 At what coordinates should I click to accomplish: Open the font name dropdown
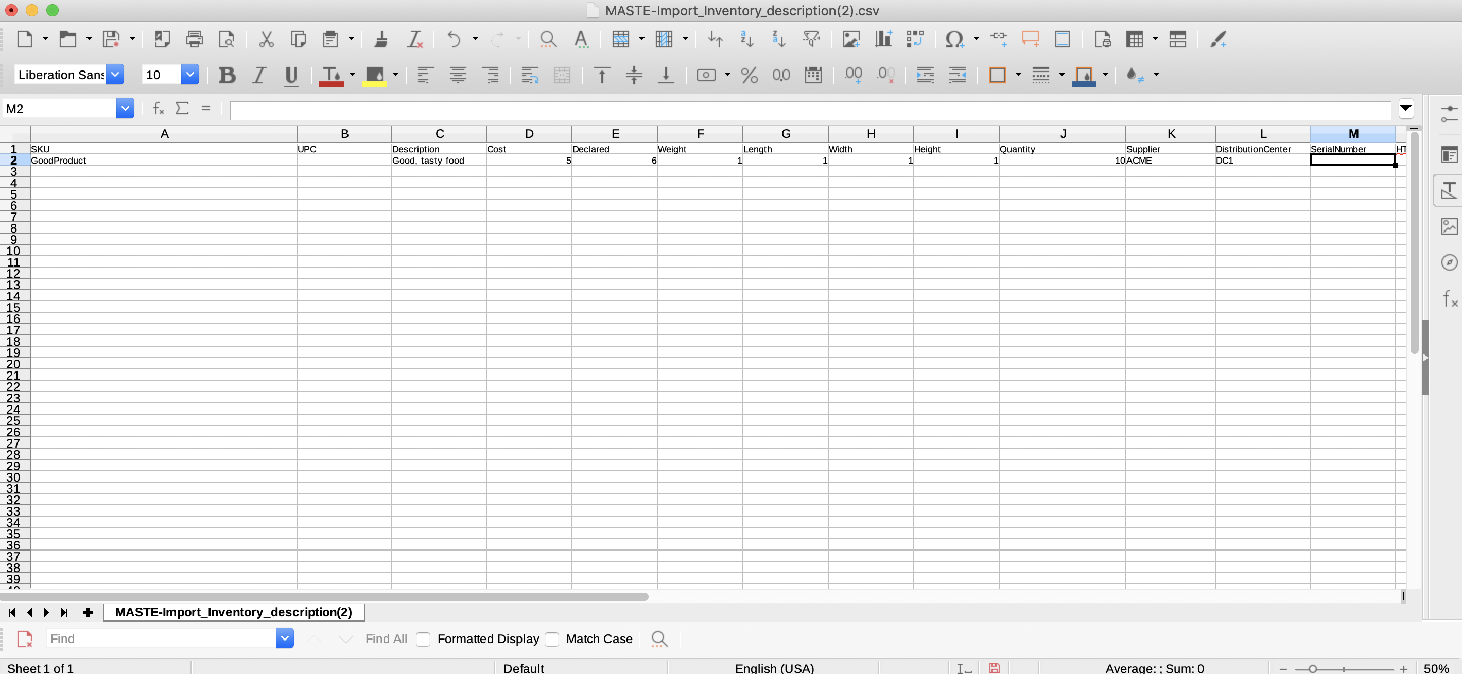tap(115, 75)
